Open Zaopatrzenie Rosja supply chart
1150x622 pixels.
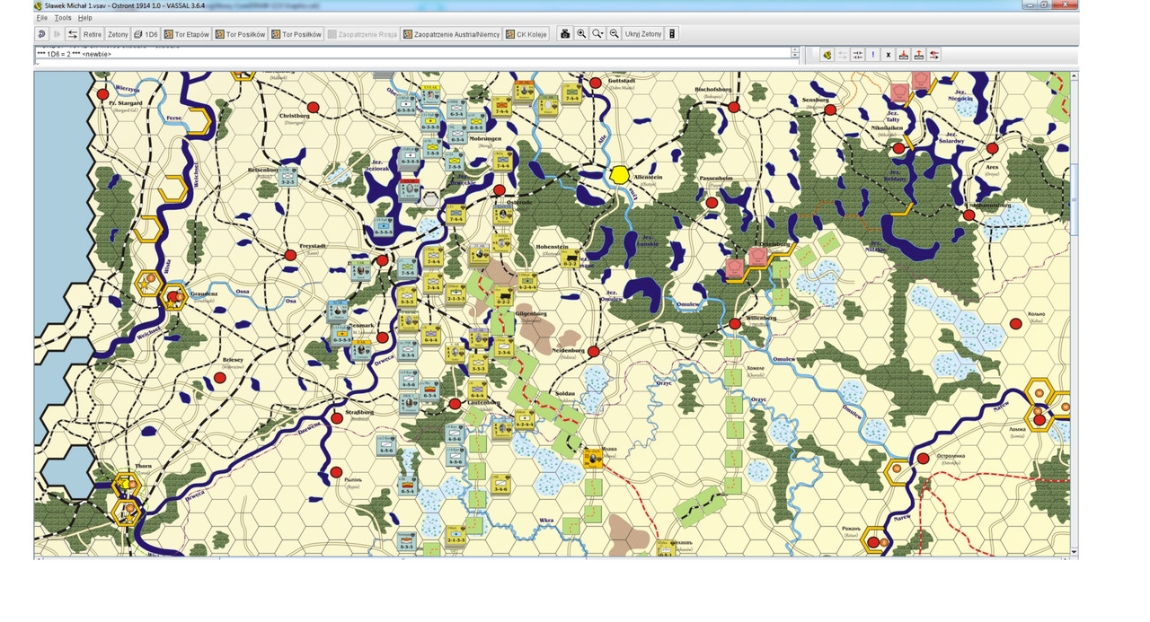362,34
